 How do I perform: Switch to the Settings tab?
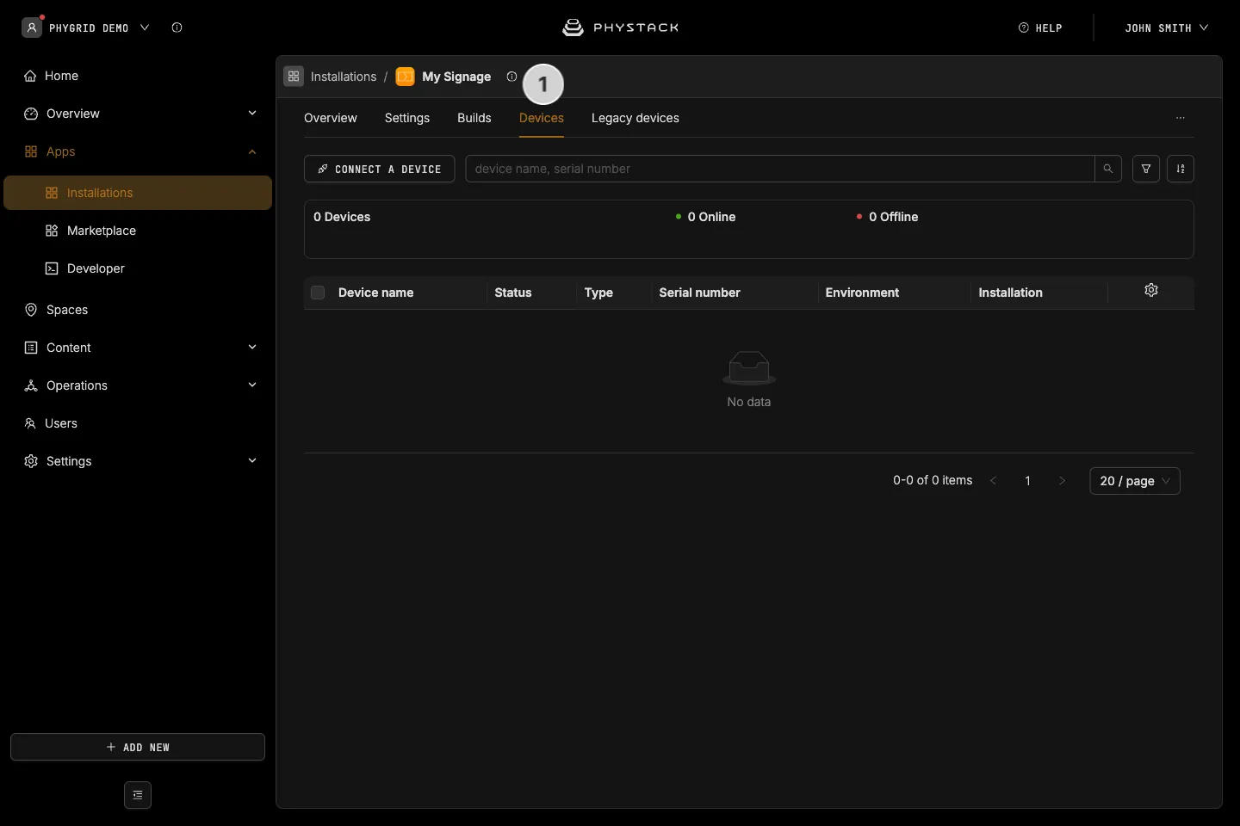(407, 118)
